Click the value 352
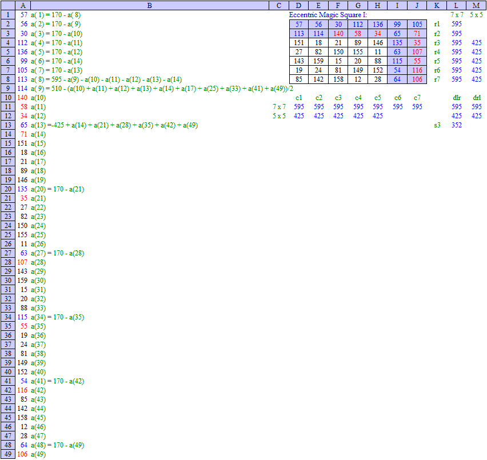 (x=457, y=125)
